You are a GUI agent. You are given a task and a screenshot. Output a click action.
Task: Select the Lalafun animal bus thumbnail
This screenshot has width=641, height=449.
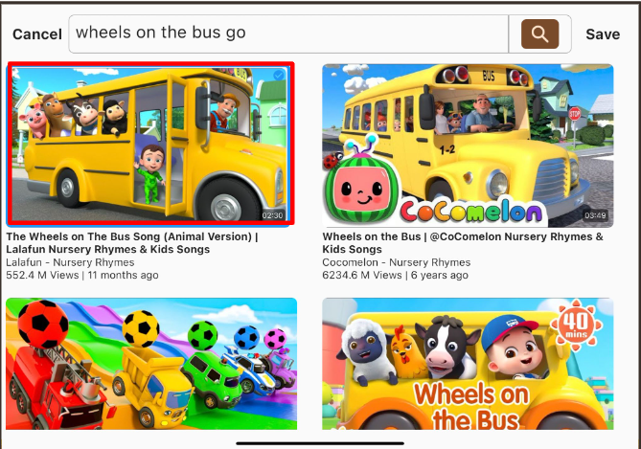(150, 144)
